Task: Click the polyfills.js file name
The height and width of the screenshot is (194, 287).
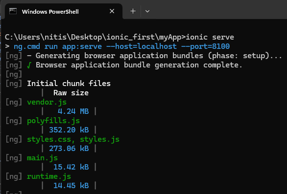Action: click(53, 121)
